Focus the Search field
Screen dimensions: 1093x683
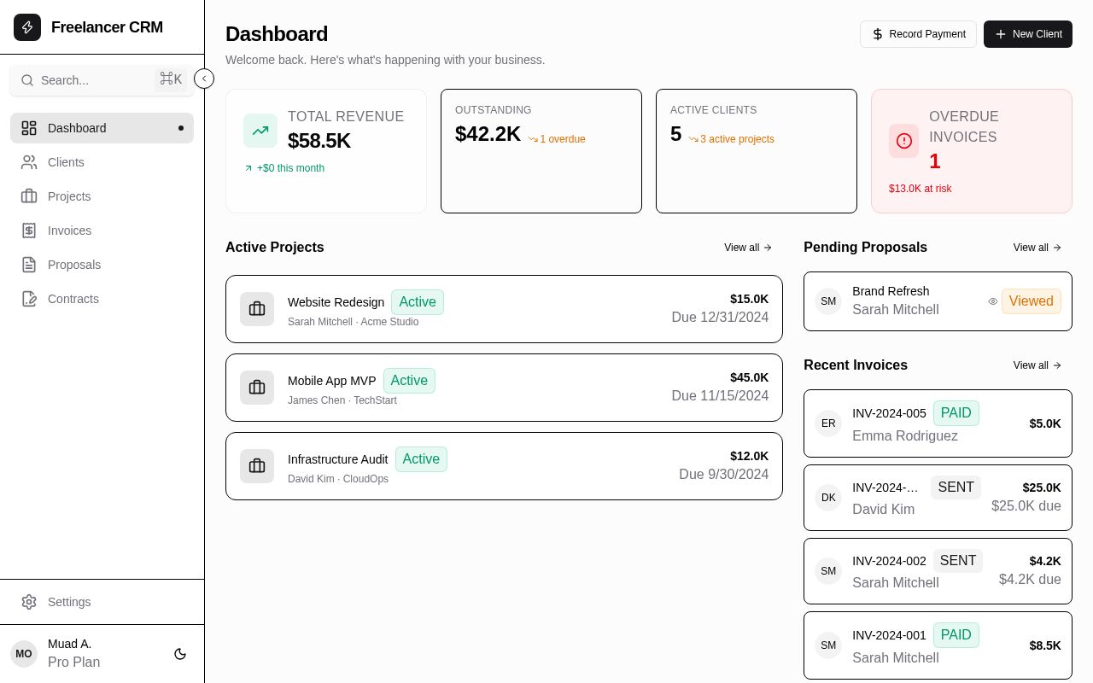coord(102,80)
